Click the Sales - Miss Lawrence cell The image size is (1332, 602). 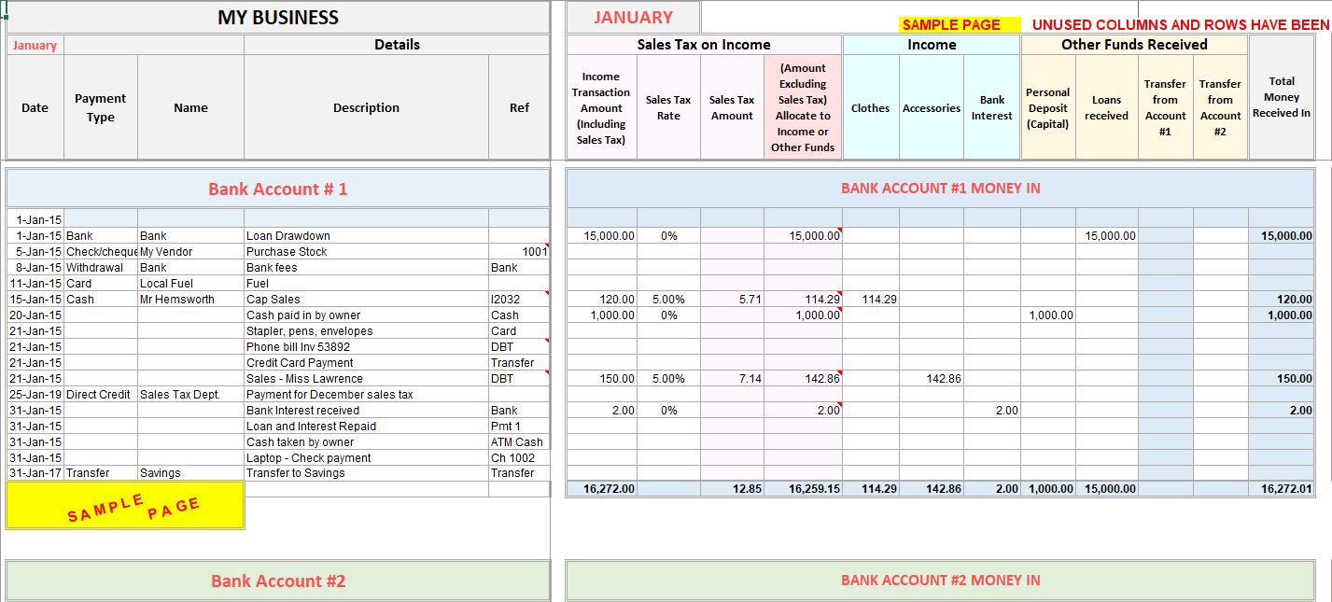click(x=366, y=379)
